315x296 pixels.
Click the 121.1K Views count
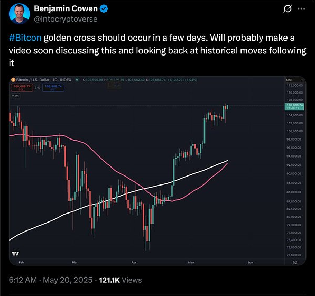121,280
